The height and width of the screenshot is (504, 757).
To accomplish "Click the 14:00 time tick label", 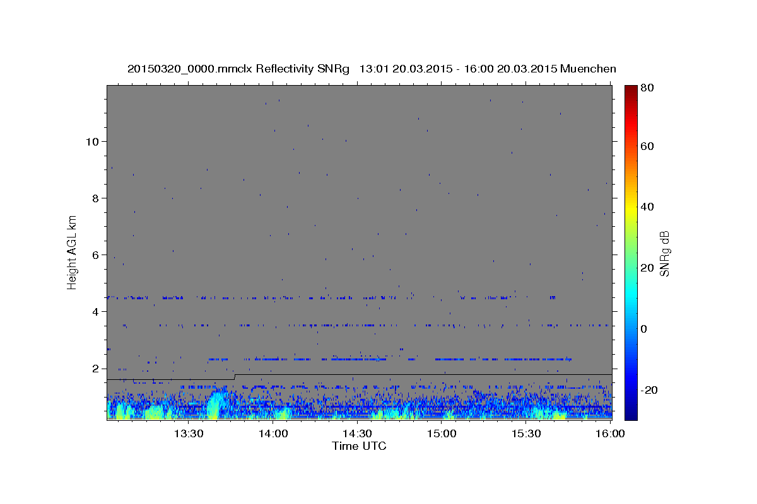I will pyautogui.click(x=273, y=433).
